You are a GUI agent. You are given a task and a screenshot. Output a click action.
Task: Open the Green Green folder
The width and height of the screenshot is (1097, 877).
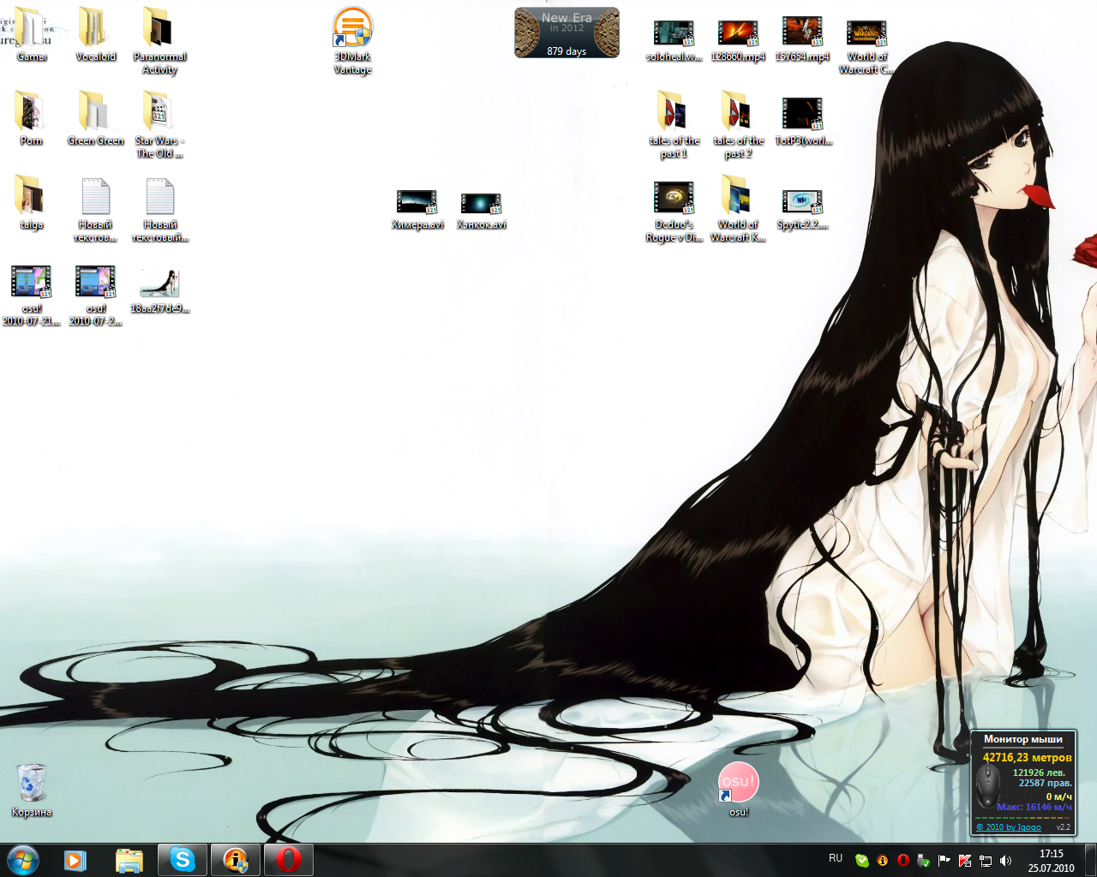[95, 113]
